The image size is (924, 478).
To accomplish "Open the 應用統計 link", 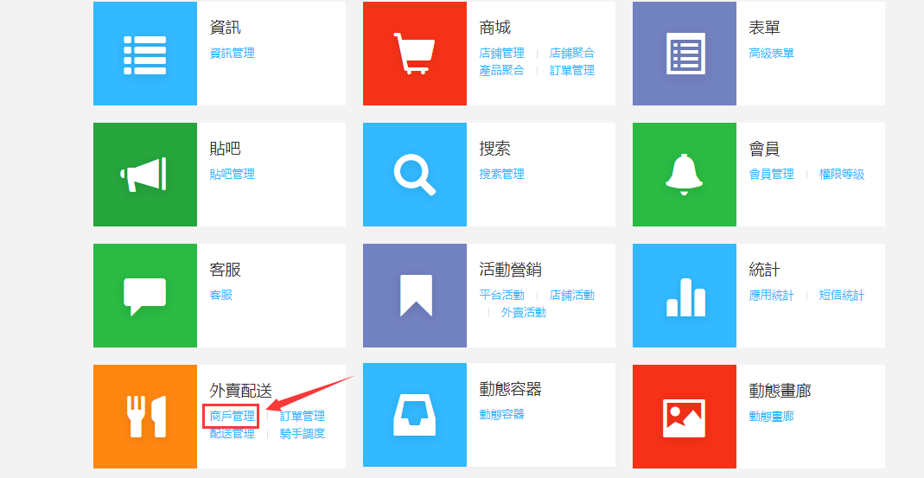I will (771, 295).
